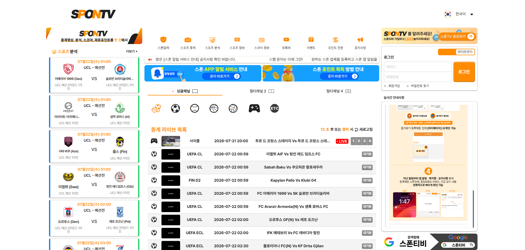Image resolution: width=525 pixels, height=250 pixels.
Task: Open 공지 바로가기 on the APP 알림 banner
Action: click(221, 76)
